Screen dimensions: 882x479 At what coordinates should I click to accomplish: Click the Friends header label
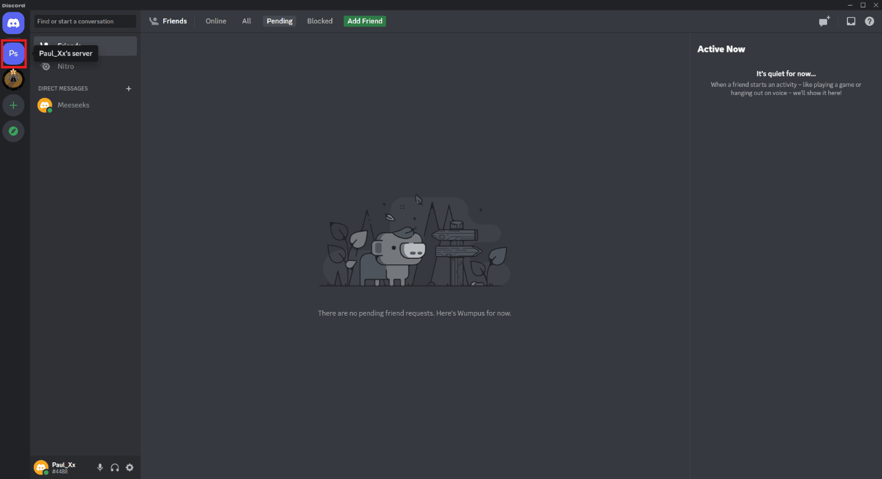(x=174, y=21)
